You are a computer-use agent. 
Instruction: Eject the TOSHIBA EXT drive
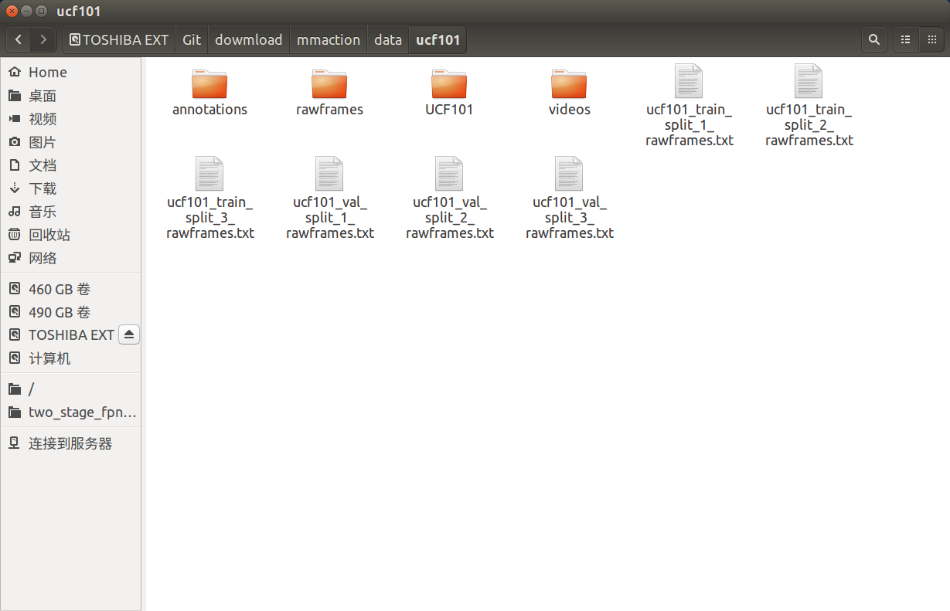pyautogui.click(x=129, y=334)
